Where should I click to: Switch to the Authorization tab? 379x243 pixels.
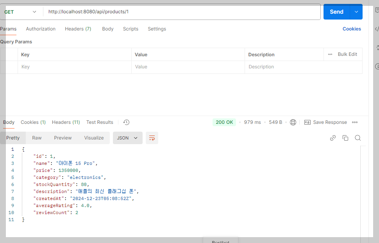point(41,29)
